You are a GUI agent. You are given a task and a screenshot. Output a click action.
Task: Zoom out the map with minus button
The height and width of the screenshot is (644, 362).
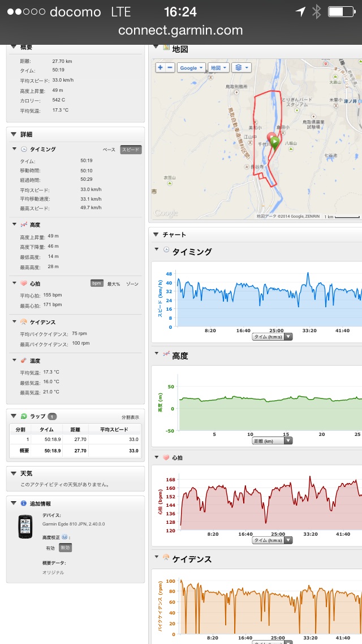pyautogui.click(x=171, y=68)
